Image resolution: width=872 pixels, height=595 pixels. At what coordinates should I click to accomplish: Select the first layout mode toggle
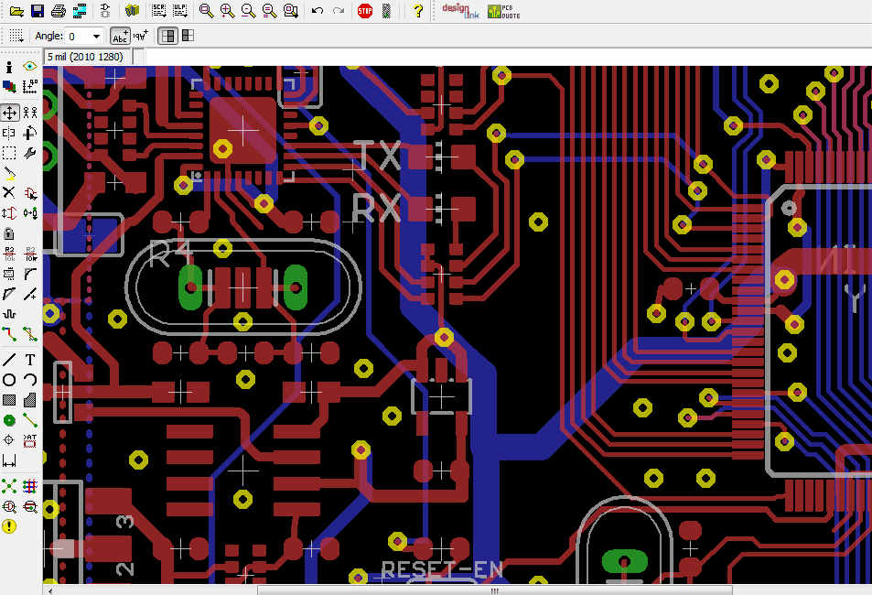coord(168,36)
